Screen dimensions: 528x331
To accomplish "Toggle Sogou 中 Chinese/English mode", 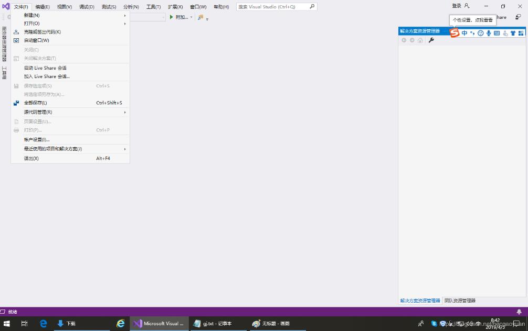I will [x=464, y=33].
